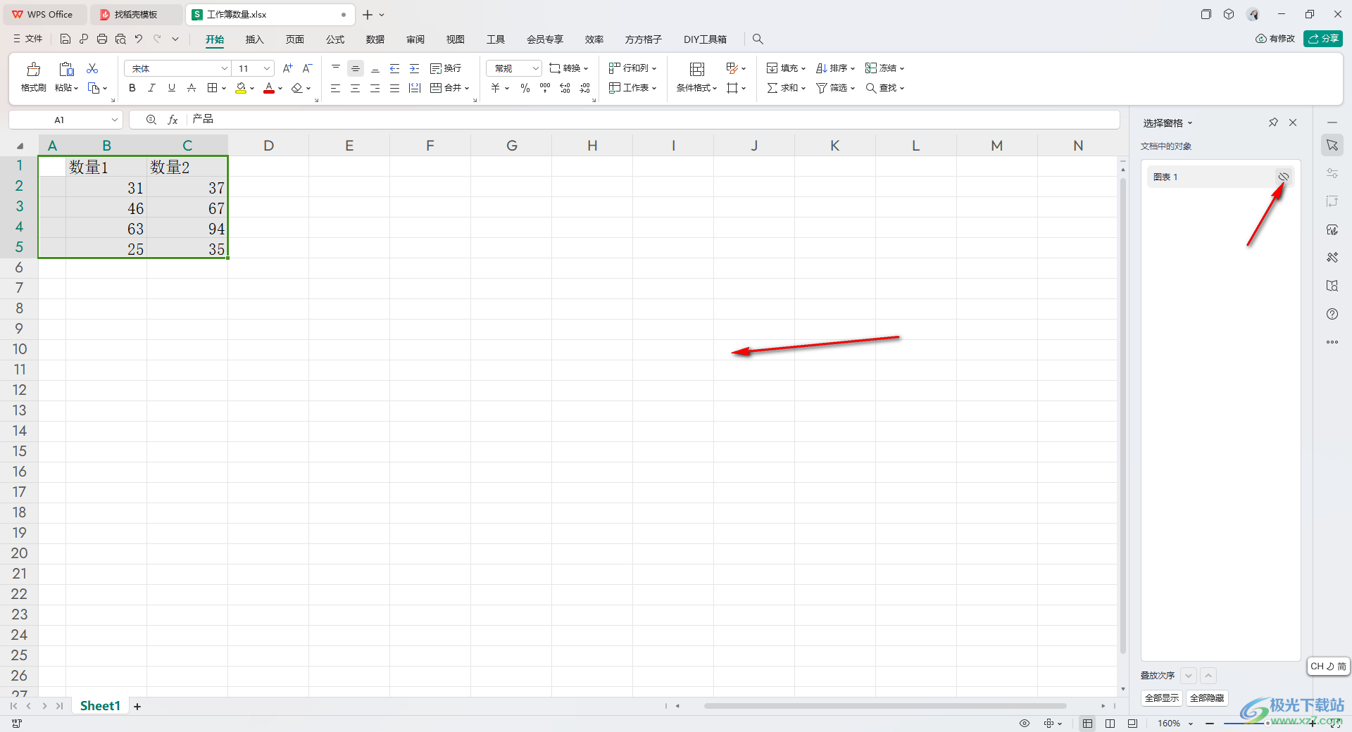The height and width of the screenshot is (732, 1352).
Task: Toggle middle vertical alignment
Action: (356, 68)
